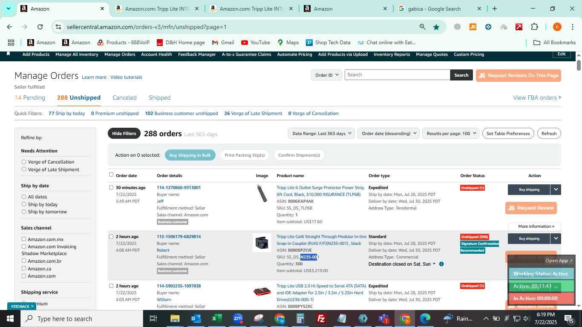
Task: Tick checkbox for order 114-1270860-9313801
Action: pyautogui.click(x=111, y=187)
